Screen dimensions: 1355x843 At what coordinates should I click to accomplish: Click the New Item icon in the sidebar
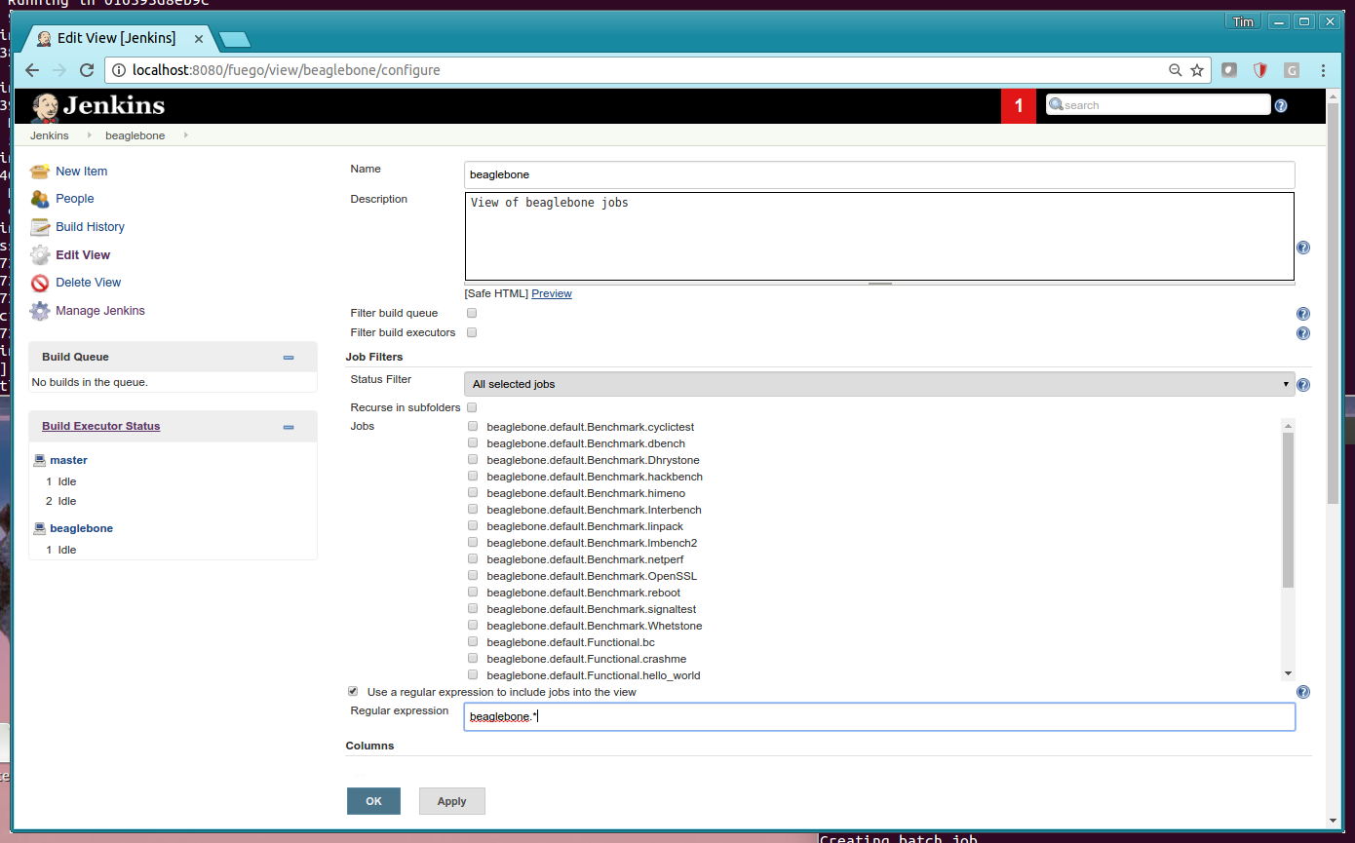tap(39, 172)
